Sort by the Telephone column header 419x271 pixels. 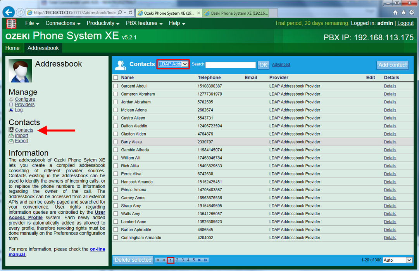pos(209,78)
